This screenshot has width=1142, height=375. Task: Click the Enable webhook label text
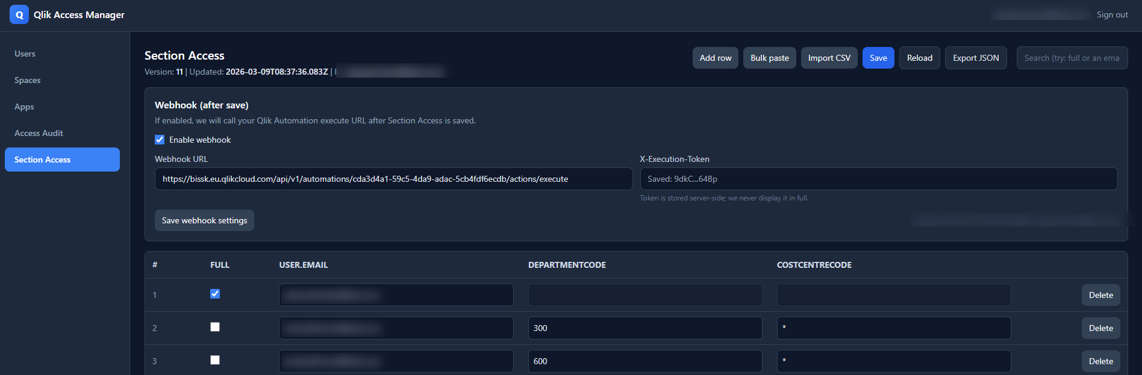pos(200,140)
